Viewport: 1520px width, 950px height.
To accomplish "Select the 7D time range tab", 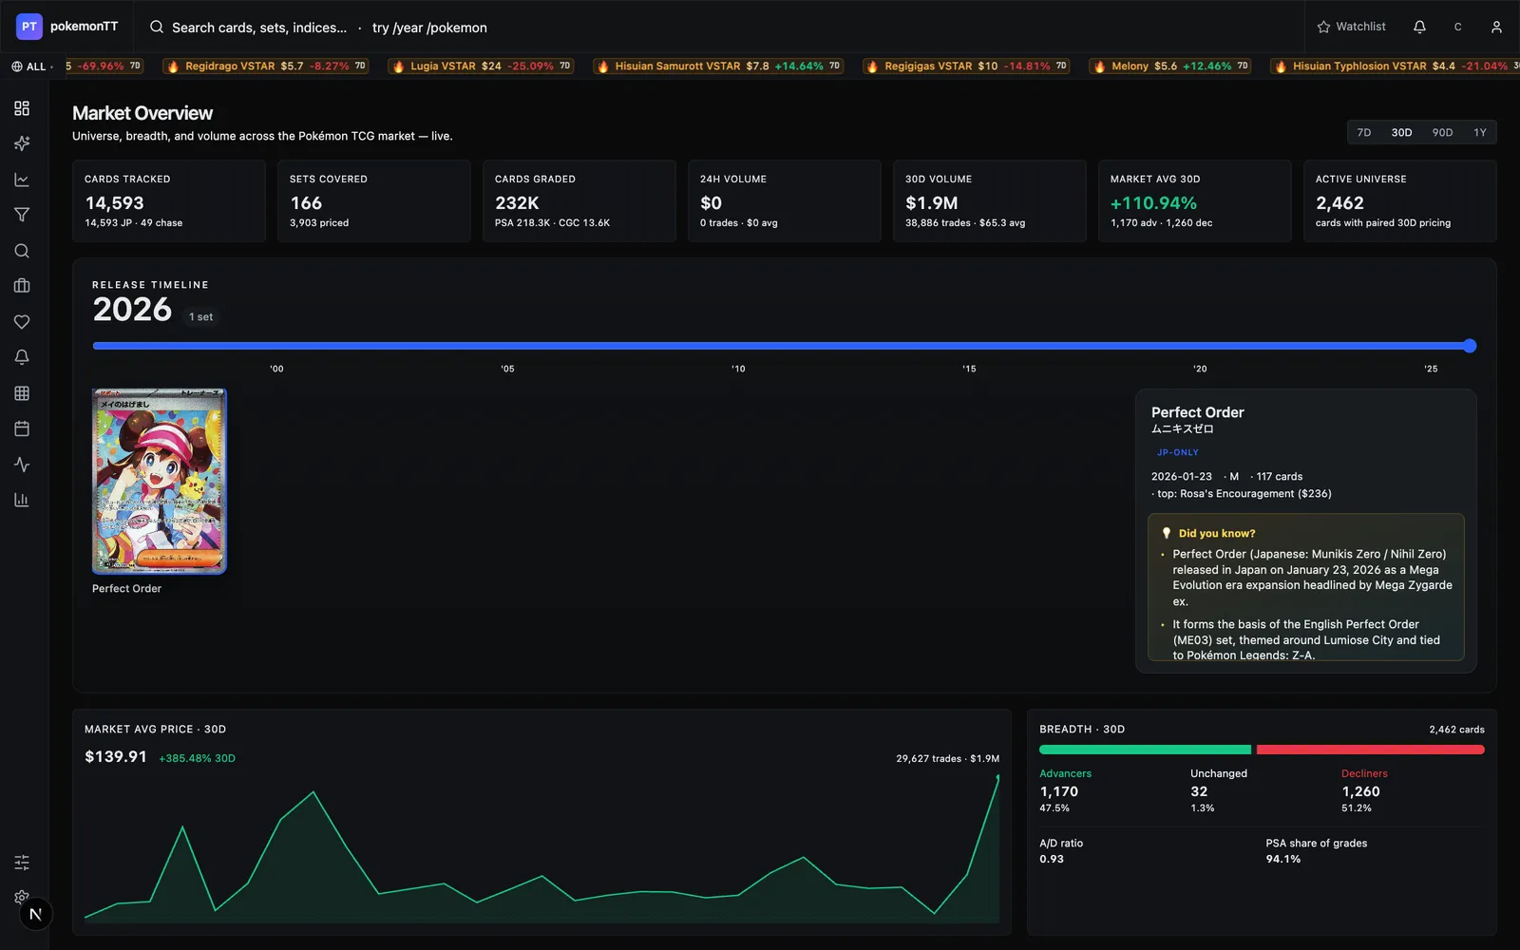I will (1364, 132).
